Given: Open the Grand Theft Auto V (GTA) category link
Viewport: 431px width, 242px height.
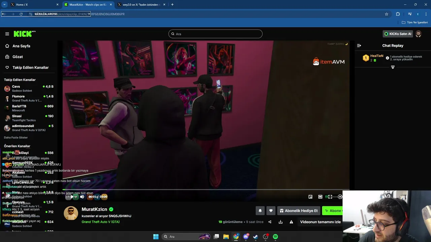Looking at the screenshot, I should [100, 222].
